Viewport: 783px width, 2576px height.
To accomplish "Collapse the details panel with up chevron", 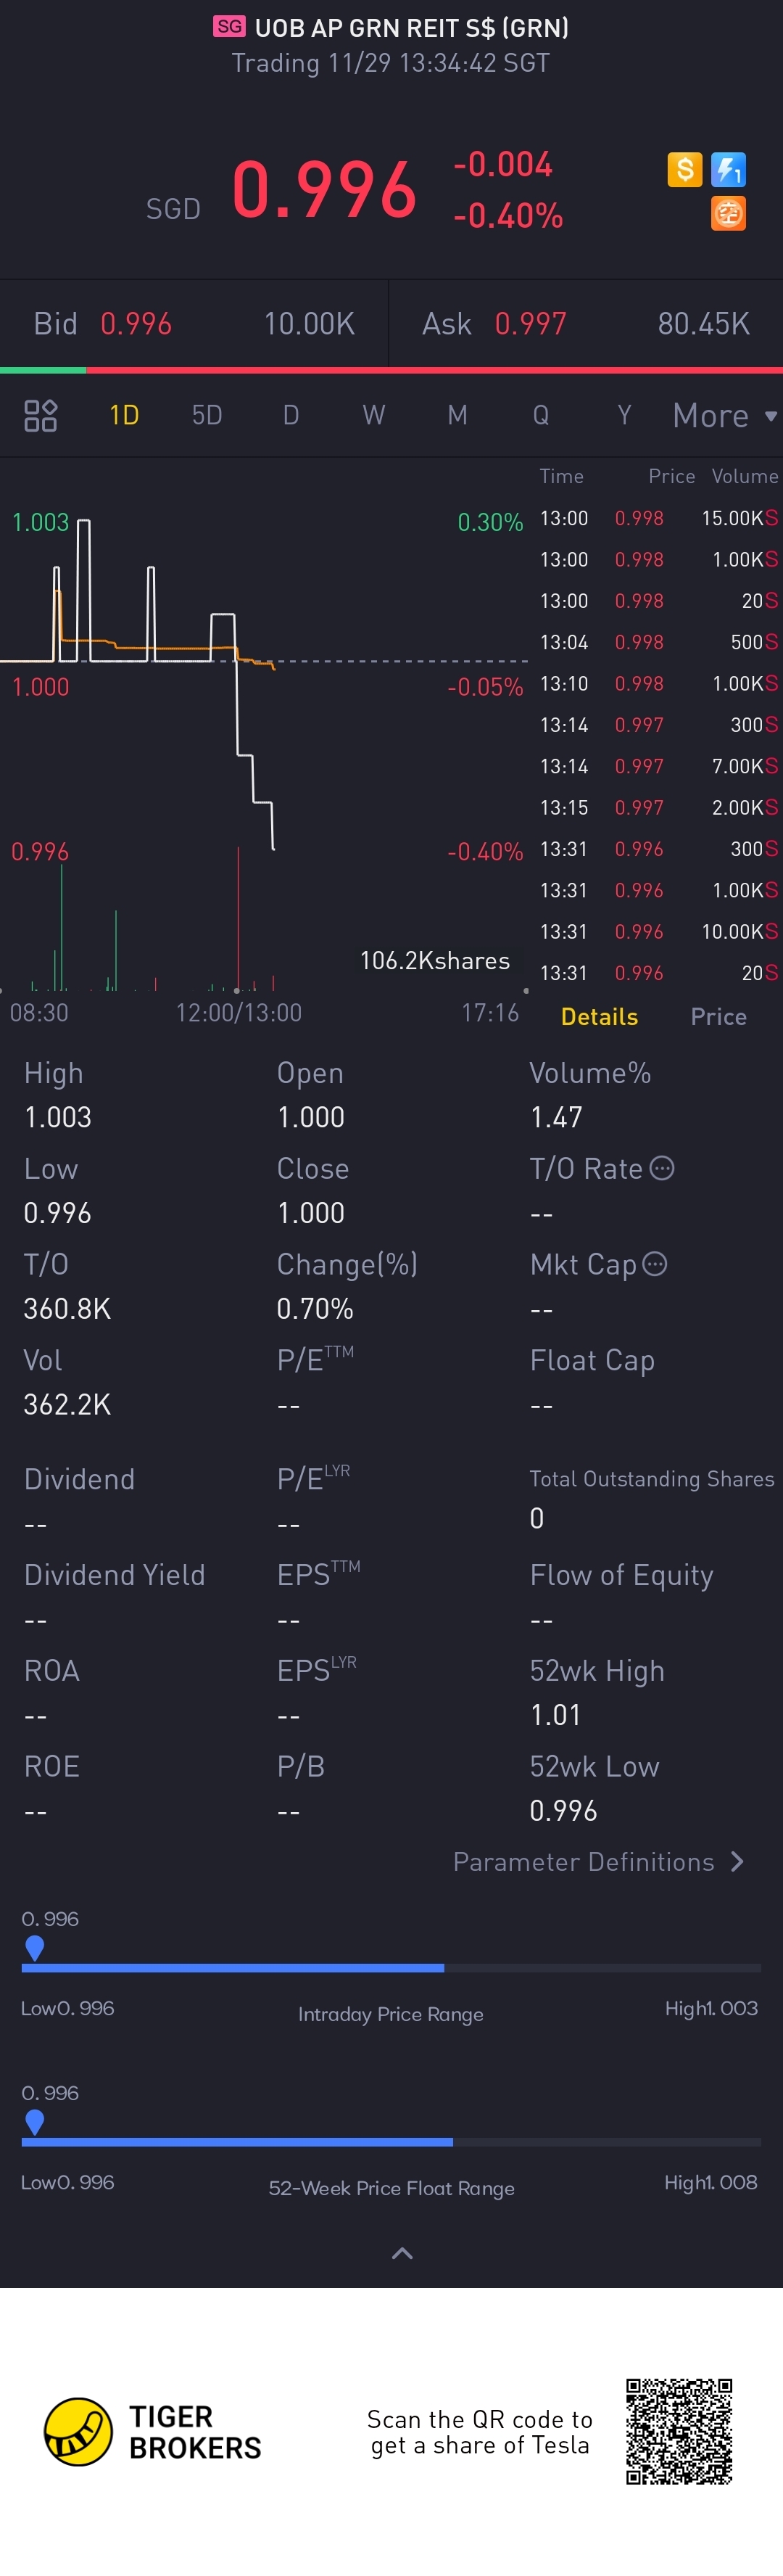I will click(x=402, y=2253).
